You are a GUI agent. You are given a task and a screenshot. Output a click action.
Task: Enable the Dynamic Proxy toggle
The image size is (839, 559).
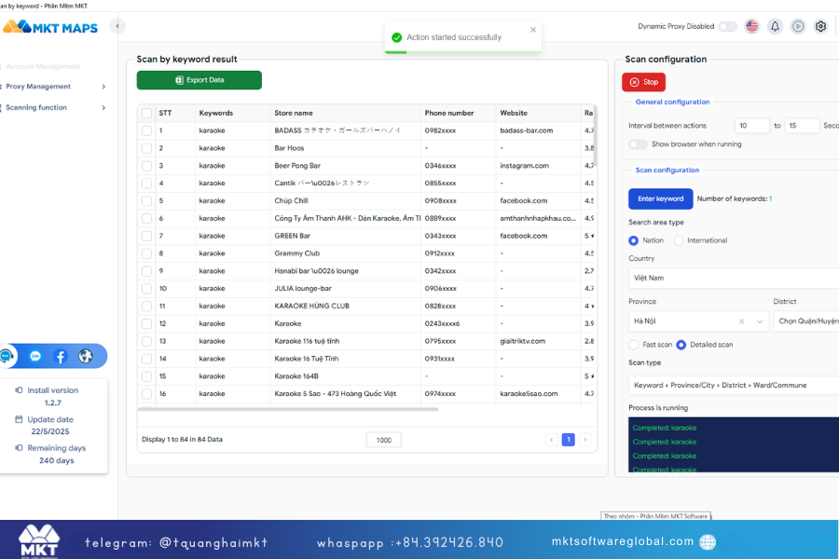point(727,26)
